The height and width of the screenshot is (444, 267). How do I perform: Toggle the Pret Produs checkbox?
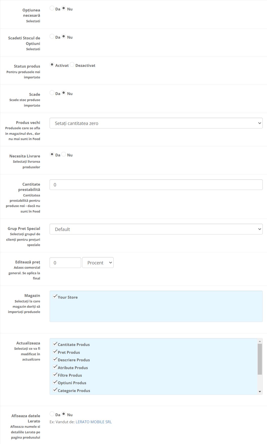pyautogui.click(x=55, y=352)
